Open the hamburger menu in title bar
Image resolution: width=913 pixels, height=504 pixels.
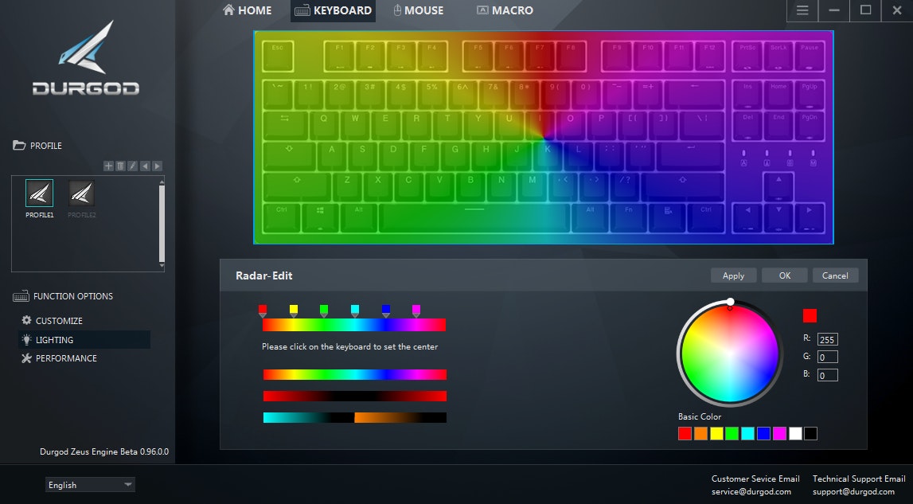802,10
